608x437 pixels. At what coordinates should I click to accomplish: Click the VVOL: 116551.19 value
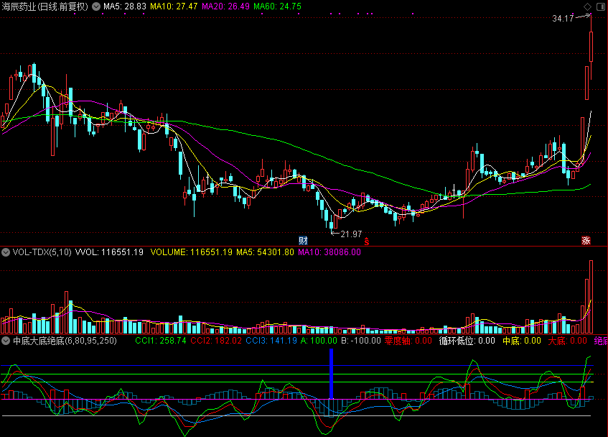coord(109,252)
